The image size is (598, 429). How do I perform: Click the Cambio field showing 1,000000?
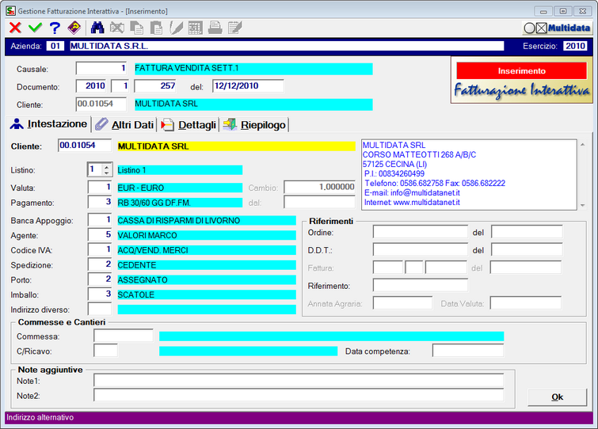320,187
